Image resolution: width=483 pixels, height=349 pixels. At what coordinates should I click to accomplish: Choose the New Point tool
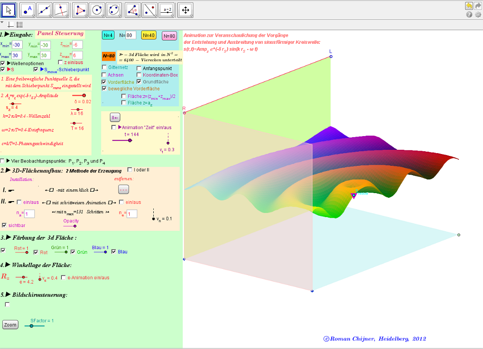28,10
